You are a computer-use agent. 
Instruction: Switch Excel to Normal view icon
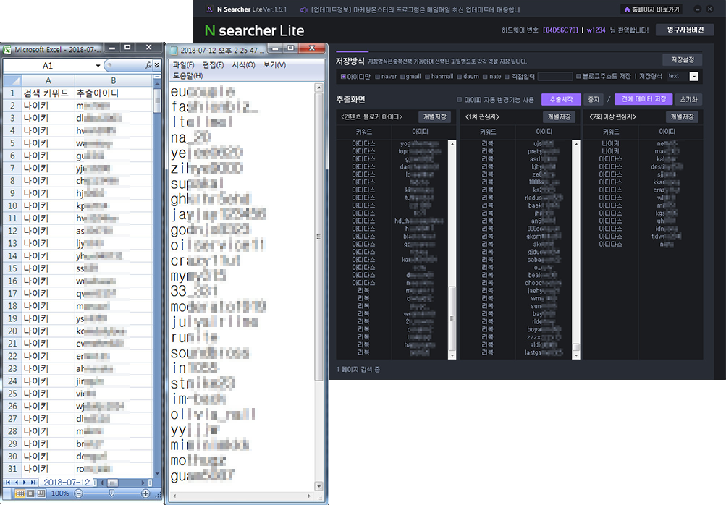pyautogui.click(x=20, y=493)
